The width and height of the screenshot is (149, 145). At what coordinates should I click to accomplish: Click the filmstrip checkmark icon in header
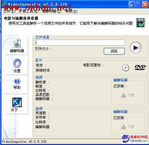point(141,22)
